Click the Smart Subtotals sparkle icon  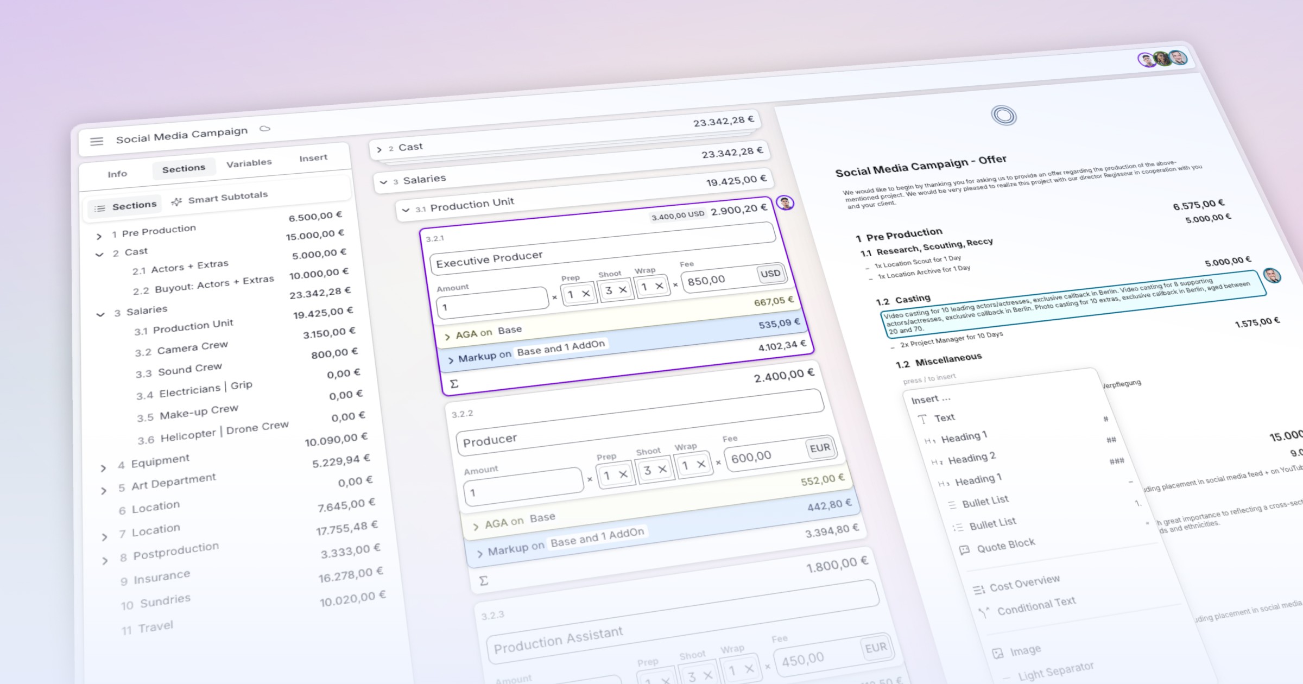[176, 202]
